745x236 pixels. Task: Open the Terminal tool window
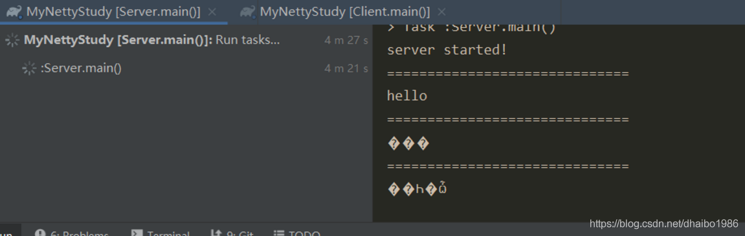tap(161, 233)
